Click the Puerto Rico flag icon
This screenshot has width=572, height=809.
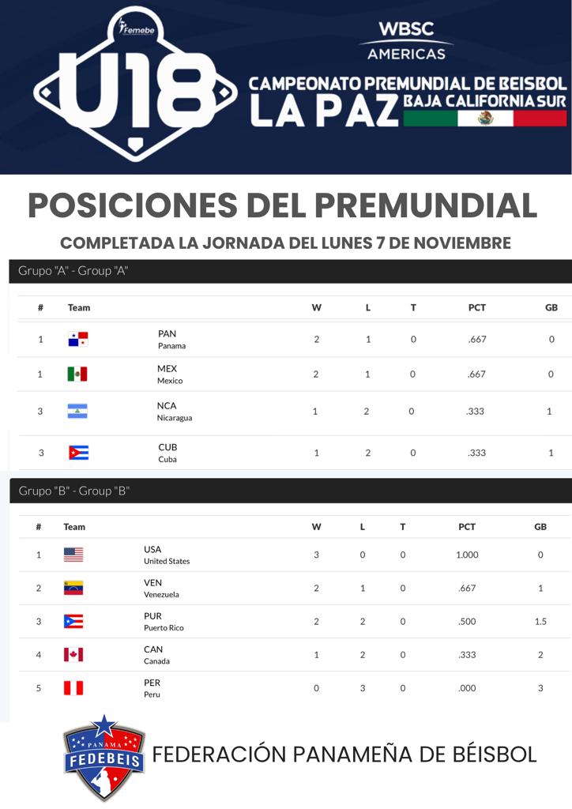coord(73,621)
